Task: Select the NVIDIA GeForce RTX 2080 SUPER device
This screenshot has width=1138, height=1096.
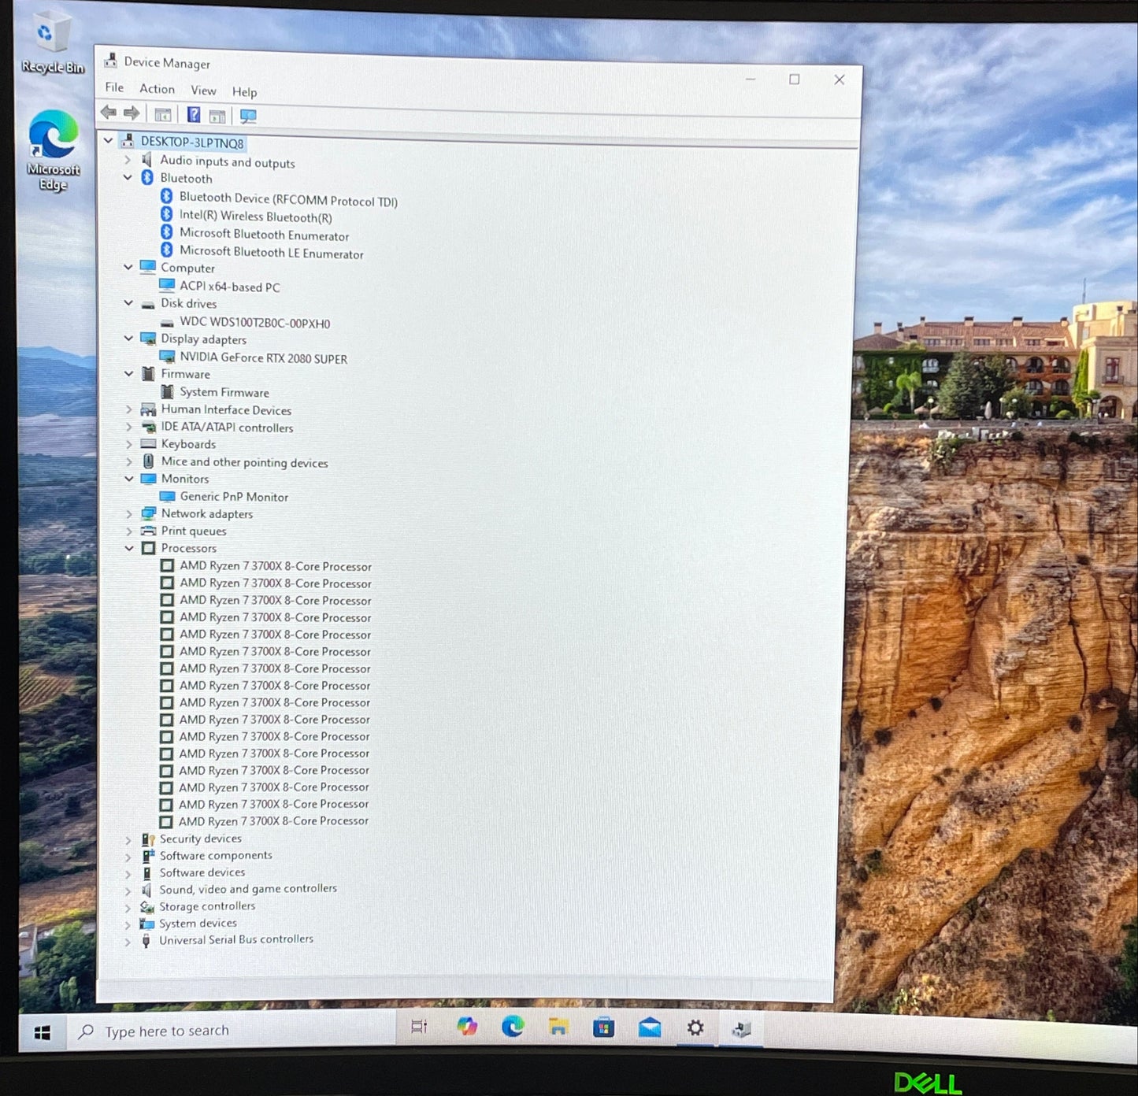Action: (263, 358)
